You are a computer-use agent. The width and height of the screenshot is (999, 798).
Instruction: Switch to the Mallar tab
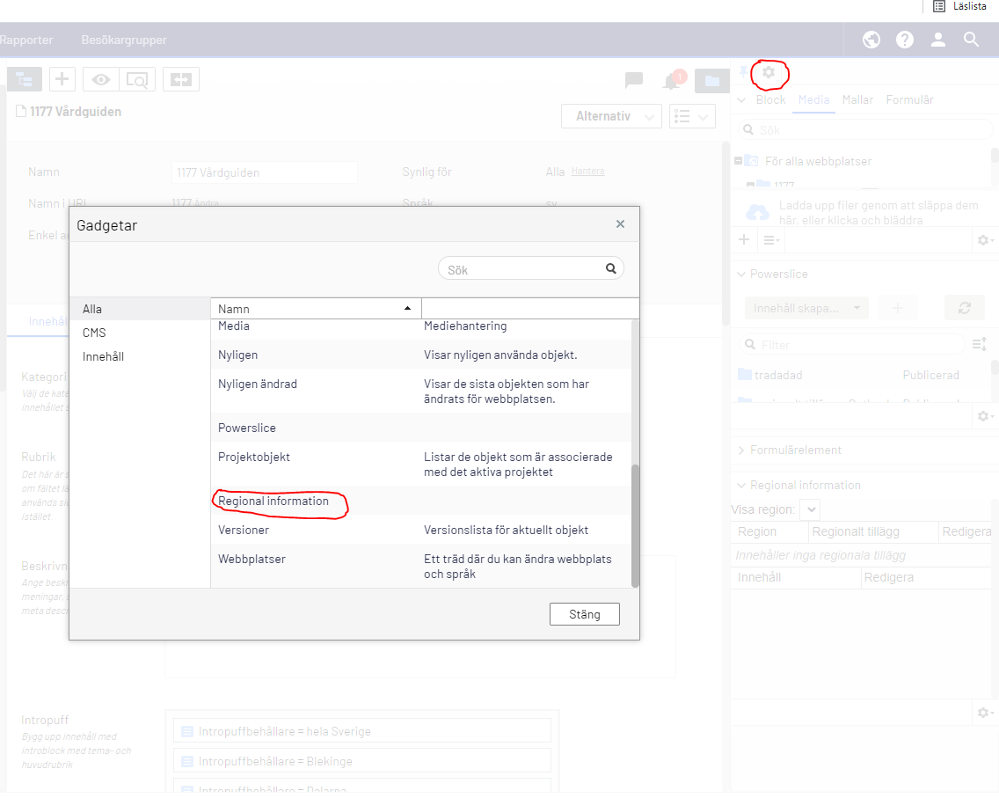coord(857,99)
